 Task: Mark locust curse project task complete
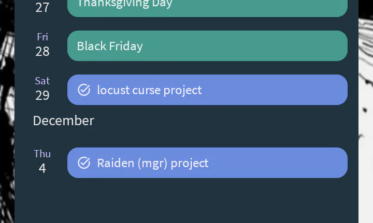tap(84, 90)
